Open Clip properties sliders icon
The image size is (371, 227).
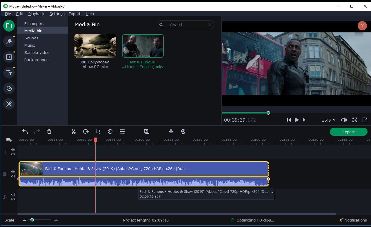tap(122, 131)
